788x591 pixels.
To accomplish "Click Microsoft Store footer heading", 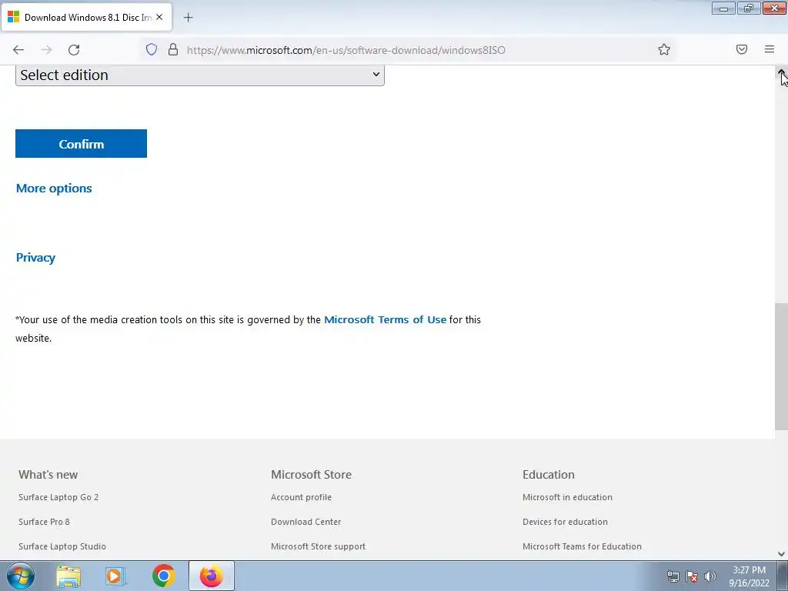I will pyautogui.click(x=311, y=474).
